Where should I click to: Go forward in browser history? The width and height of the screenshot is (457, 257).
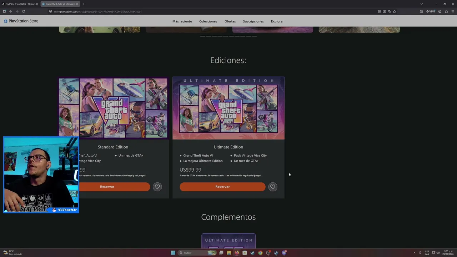point(17,11)
